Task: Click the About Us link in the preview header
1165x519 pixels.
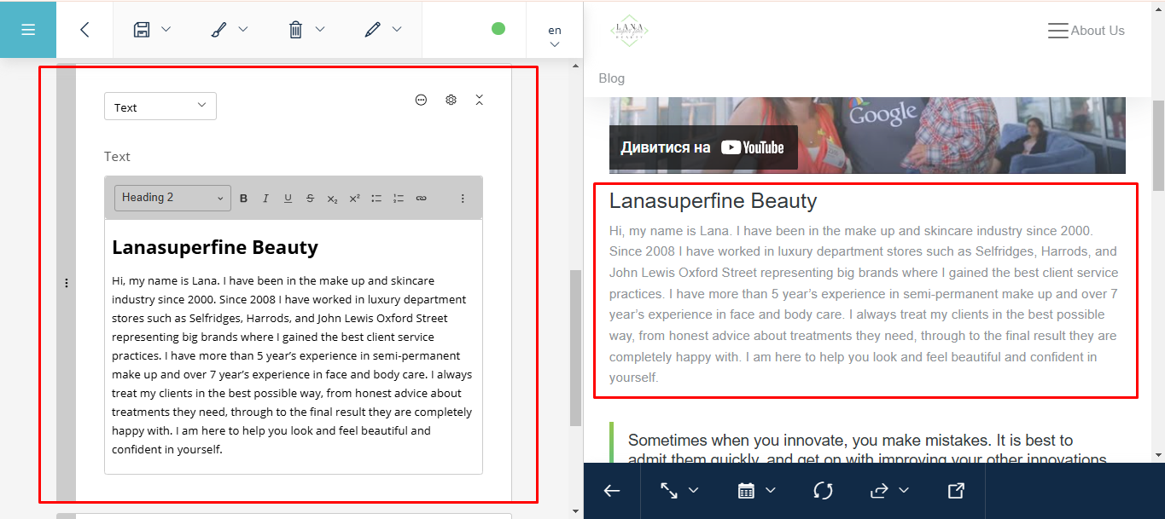Action: click(1097, 30)
